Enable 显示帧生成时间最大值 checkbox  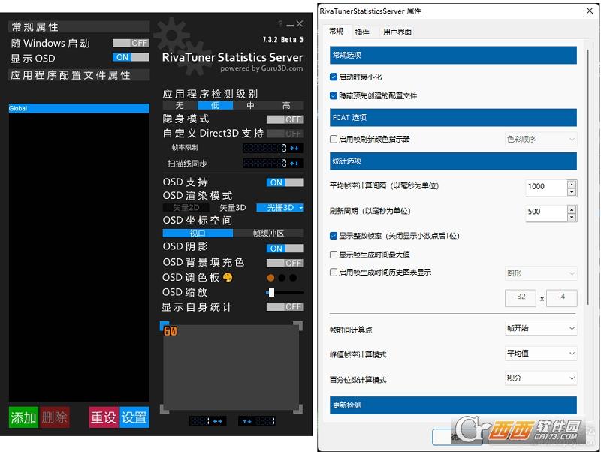click(334, 255)
